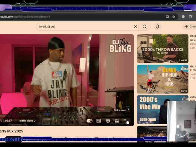The height and width of the screenshot is (147, 196).
Task: Open the Create menu
Action: pyautogui.click(x=190, y=27)
